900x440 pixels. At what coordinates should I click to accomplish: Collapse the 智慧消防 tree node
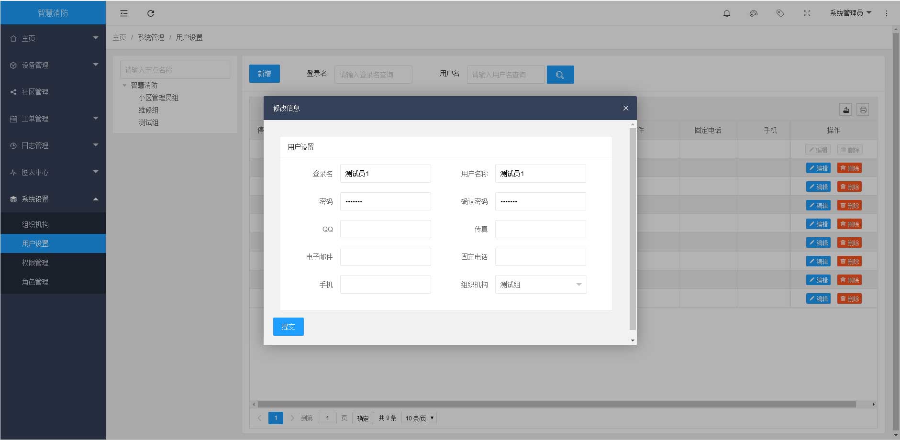[x=125, y=85]
